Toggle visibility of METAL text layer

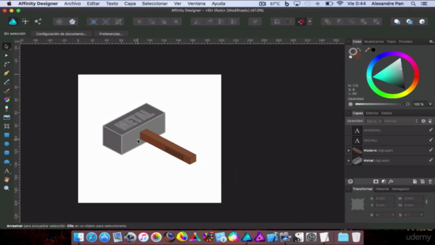(430, 140)
